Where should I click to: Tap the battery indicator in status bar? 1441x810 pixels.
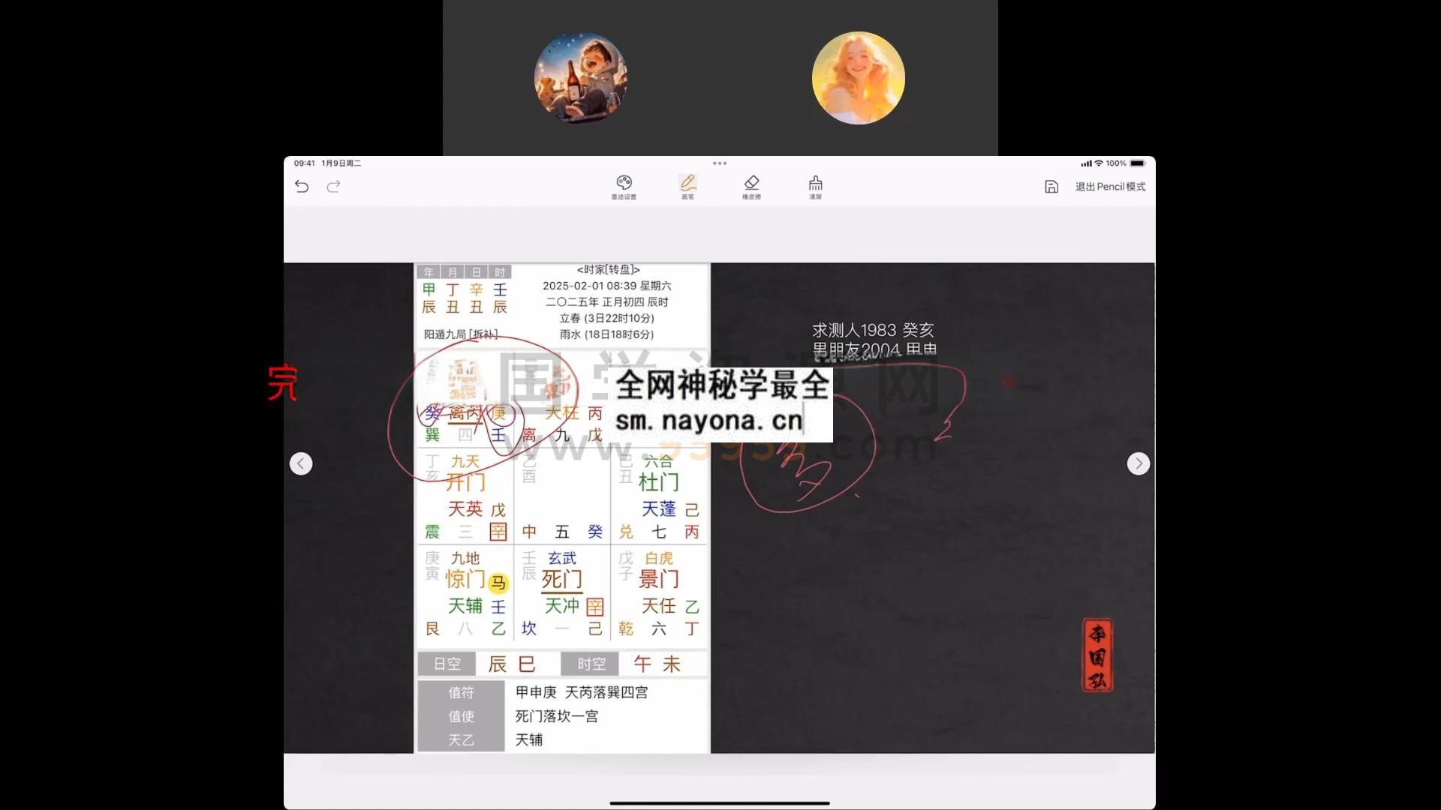[x=1138, y=163]
